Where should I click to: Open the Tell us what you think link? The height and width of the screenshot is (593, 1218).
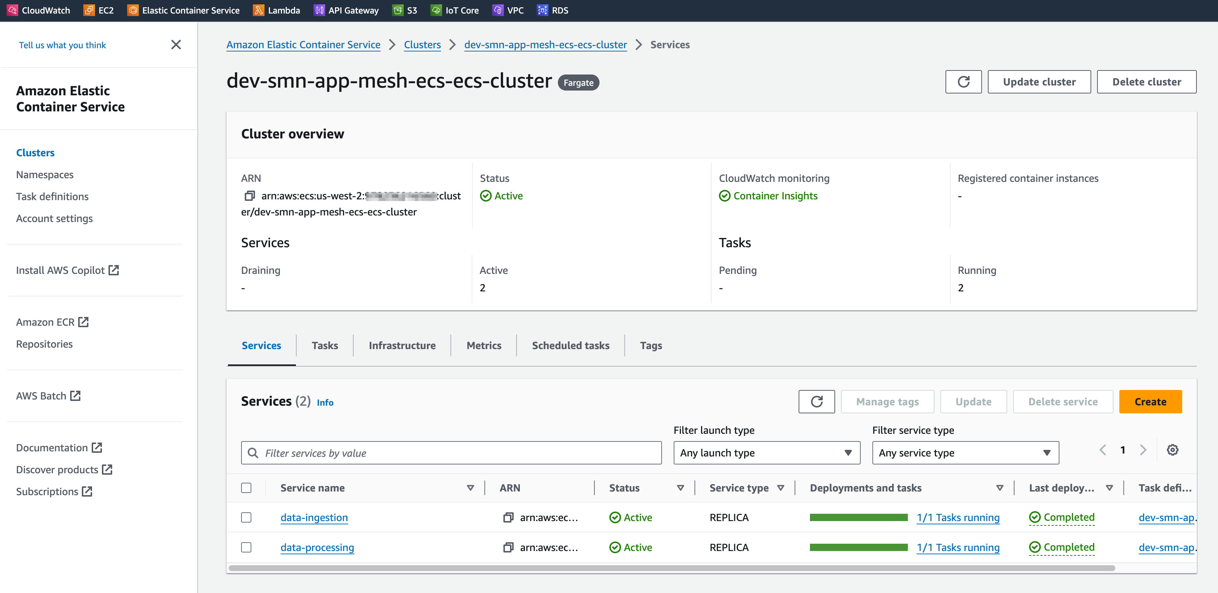click(62, 45)
